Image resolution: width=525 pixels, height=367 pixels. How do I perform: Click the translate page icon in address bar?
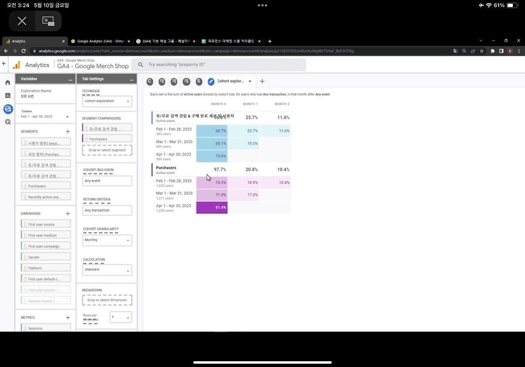tap(455, 51)
